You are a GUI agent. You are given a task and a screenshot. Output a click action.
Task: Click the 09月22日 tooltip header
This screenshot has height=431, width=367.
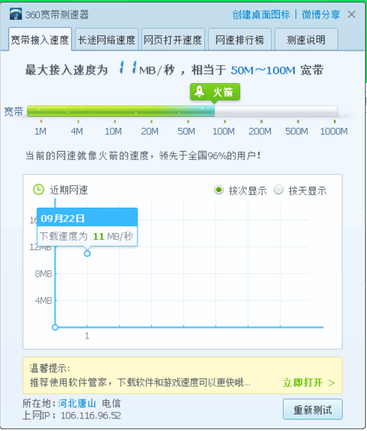pyautogui.click(x=87, y=218)
